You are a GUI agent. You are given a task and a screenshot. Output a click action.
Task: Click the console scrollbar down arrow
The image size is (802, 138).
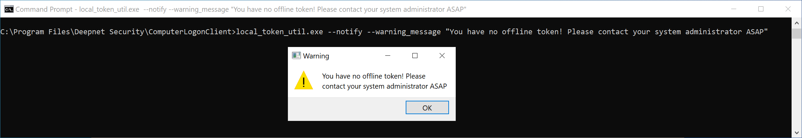797,133
